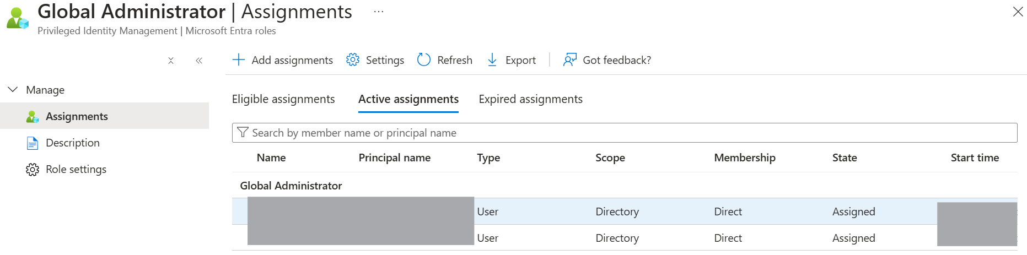Image resolution: width=1027 pixels, height=255 pixels.
Task: Click the Add assignments label
Action: [x=292, y=60]
